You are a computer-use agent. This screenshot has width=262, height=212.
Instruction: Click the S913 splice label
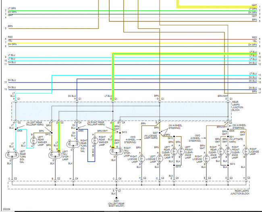click(x=233, y=164)
